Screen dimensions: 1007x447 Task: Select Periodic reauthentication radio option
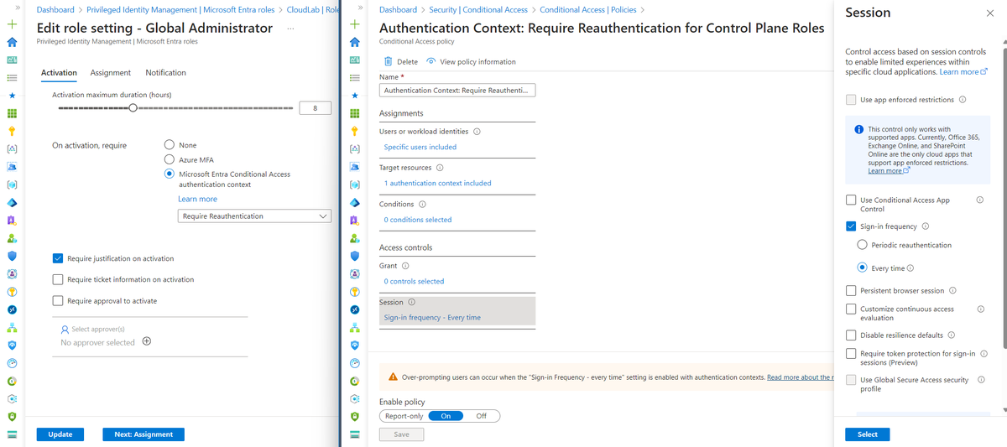click(863, 245)
